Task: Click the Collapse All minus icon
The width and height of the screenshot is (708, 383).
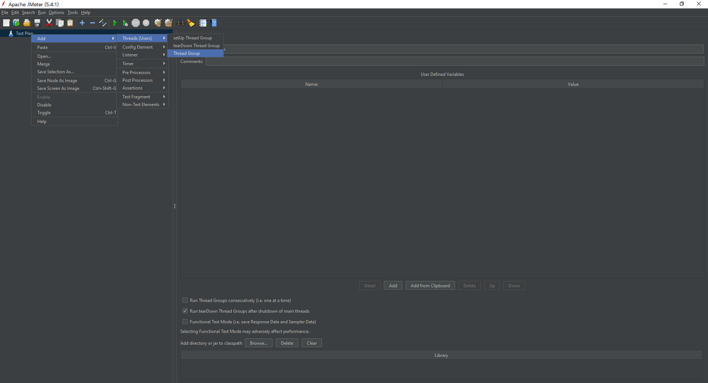Action: (92, 23)
